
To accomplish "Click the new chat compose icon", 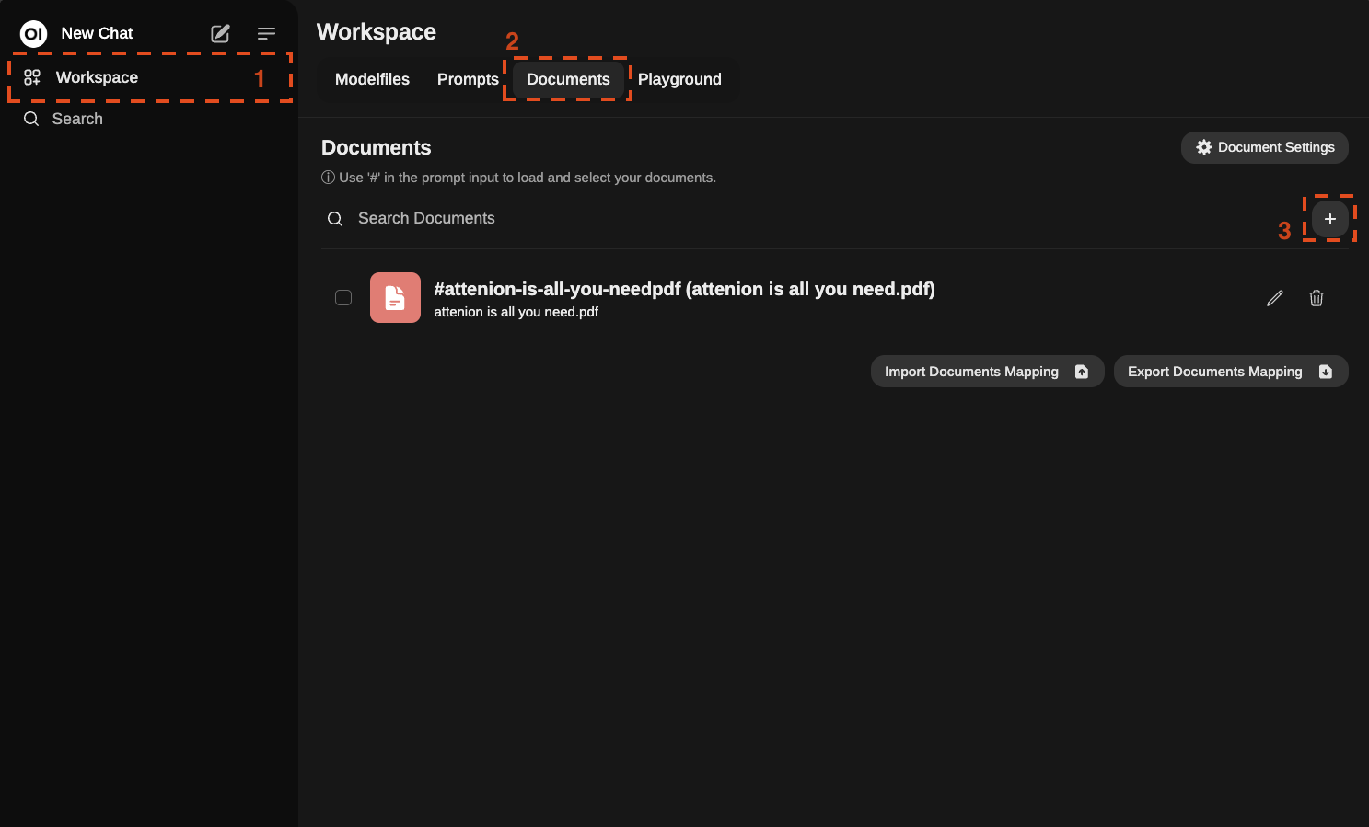I will (x=220, y=34).
